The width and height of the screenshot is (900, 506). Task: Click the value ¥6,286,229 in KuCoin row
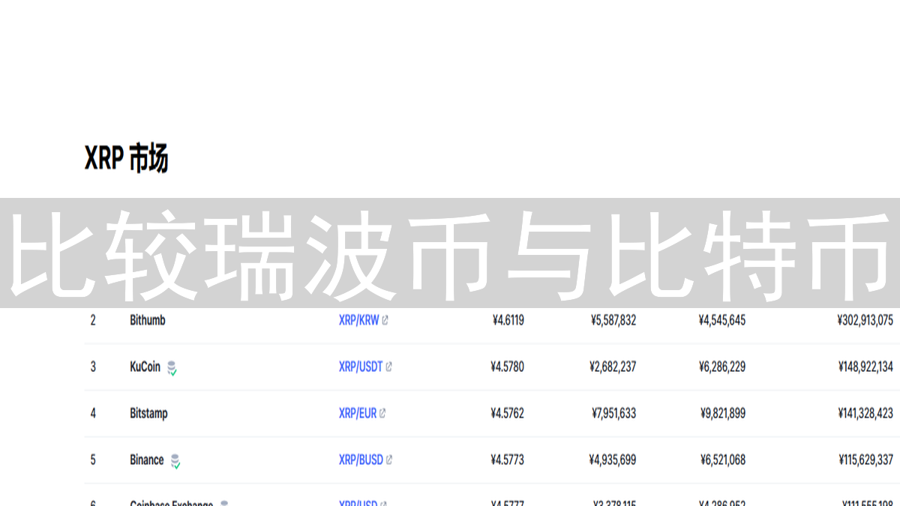point(722,367)
